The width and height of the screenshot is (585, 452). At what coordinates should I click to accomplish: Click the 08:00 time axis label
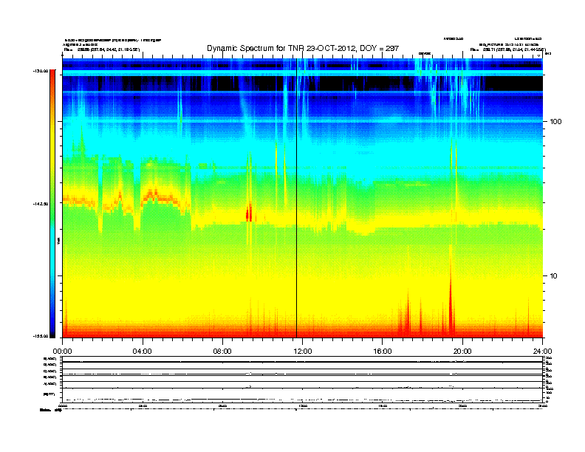pyautogui.click(x=222, y=352)
